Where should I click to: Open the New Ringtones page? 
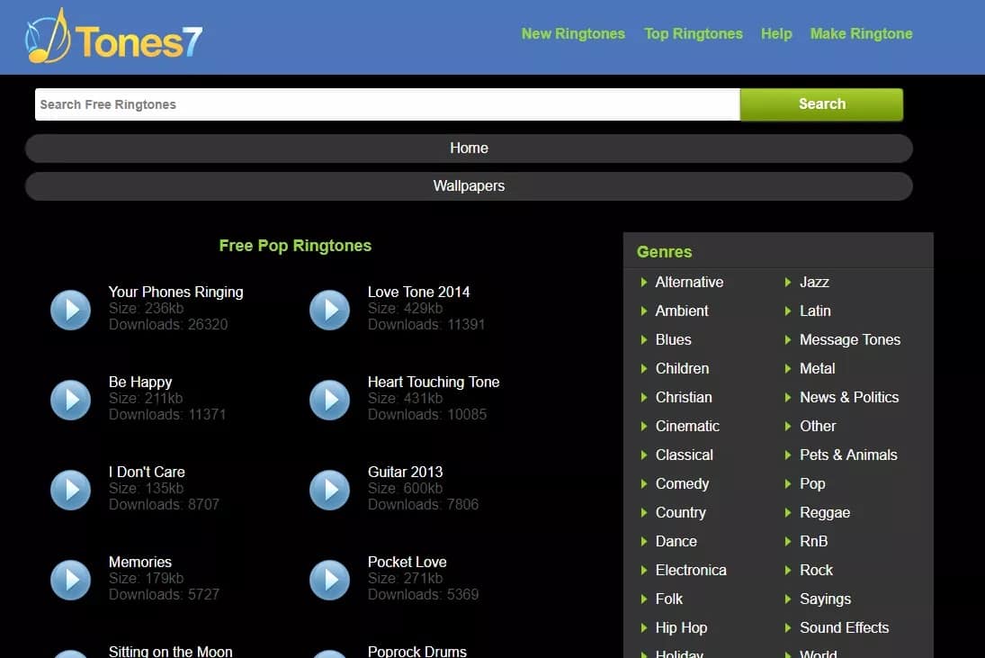(573, 34)
